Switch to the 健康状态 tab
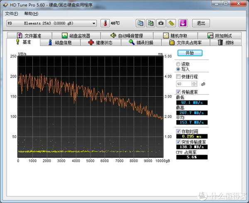Image resolution: width=249 pixels, height=203 pixels. coord(100,43)
